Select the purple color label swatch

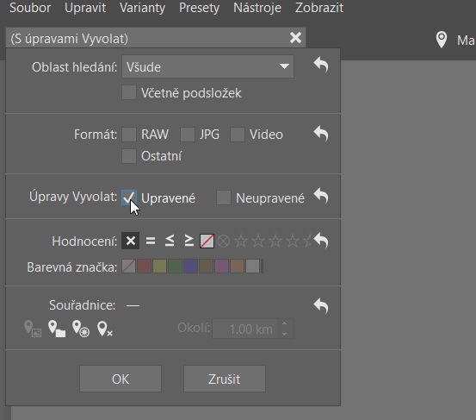[x=221, y=266]
